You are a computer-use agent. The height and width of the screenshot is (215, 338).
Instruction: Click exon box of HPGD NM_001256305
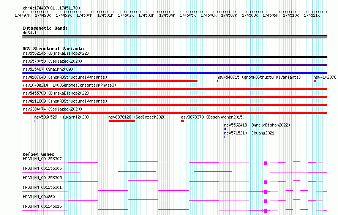coord(265,182)
